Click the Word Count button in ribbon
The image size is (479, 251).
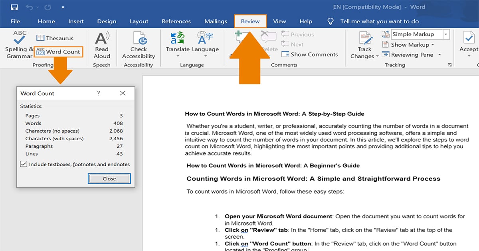tap(59, 52)
